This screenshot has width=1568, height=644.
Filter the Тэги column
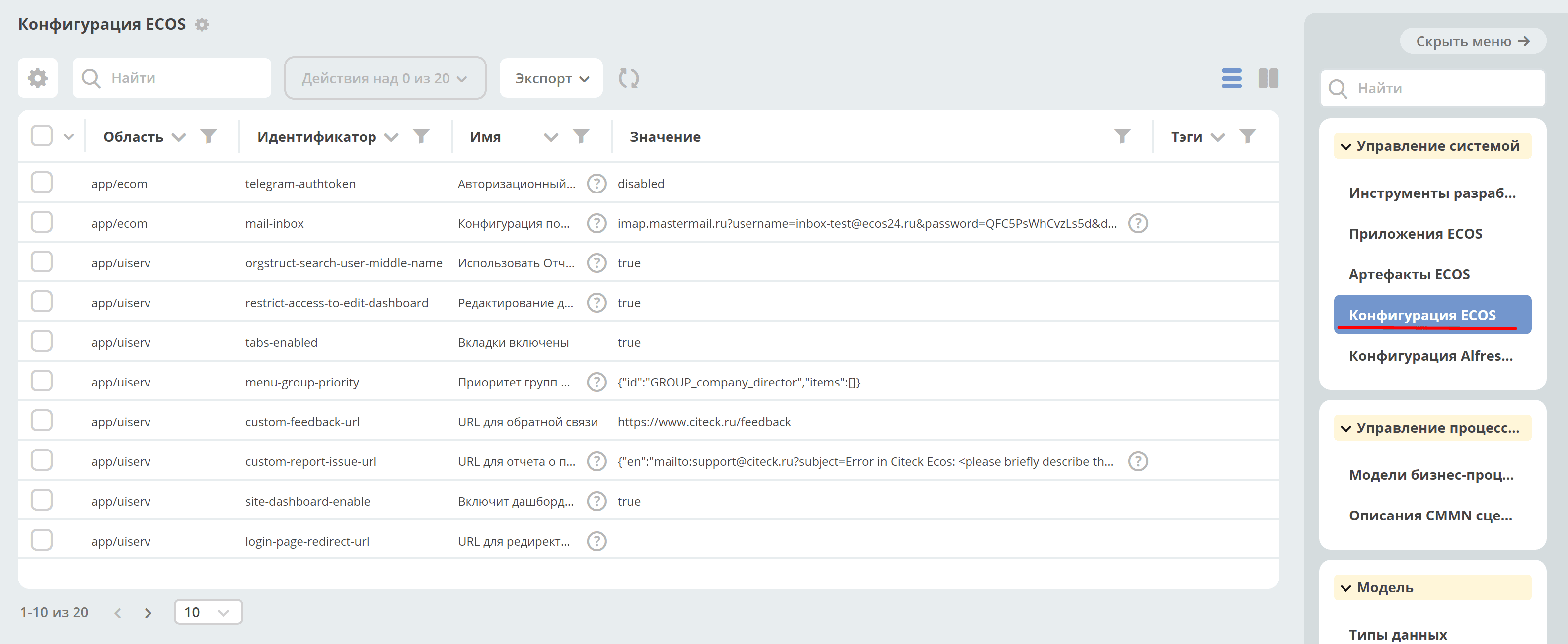1248,136
